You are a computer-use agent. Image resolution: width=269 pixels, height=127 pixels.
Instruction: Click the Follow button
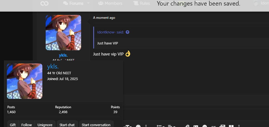point(26,125)
